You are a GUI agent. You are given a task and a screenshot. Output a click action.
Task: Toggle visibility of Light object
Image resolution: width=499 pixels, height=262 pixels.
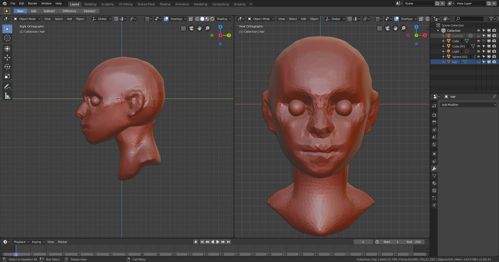tap(479, 52)
